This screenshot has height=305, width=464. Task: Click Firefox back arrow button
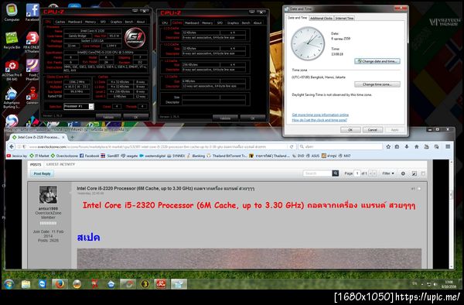pyautogui.click(x=12, y=146)
